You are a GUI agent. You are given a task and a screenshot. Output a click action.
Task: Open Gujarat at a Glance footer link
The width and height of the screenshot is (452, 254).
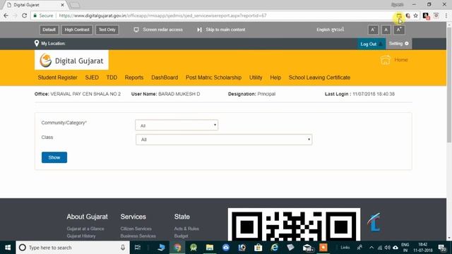coord(85,229)
